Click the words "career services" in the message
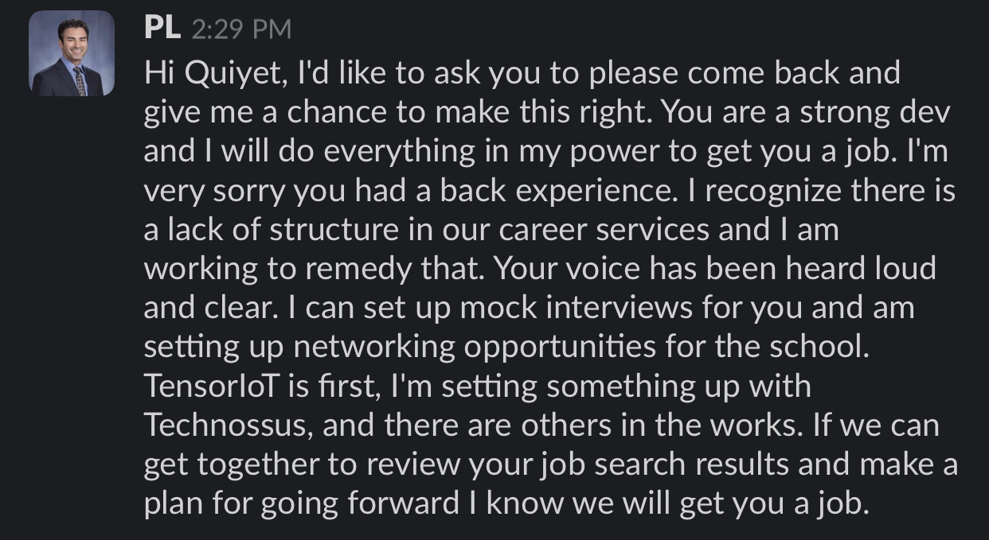 tap(604, 230)
